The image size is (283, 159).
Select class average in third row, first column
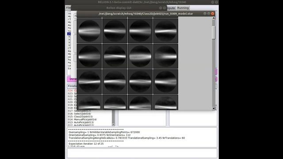pyautogui.click(x=89, y=82)
